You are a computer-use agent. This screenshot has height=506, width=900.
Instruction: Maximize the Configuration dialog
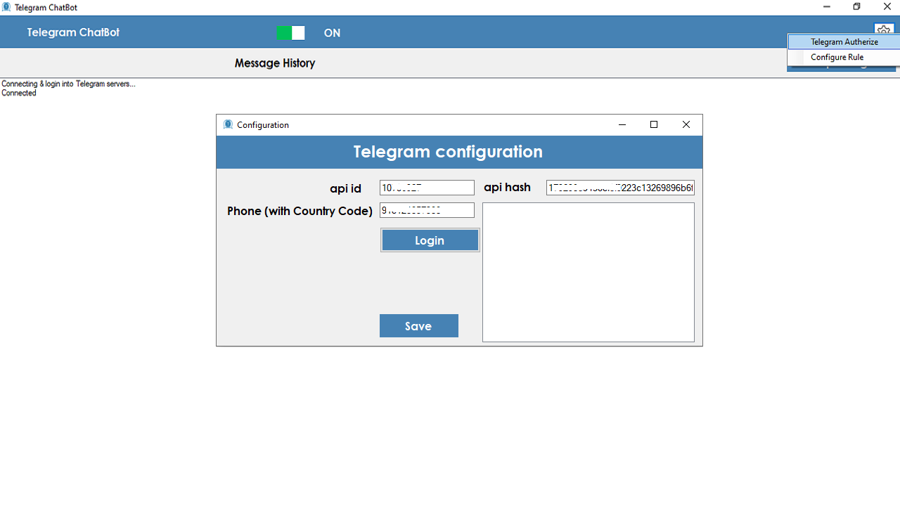tap(654, 124)
